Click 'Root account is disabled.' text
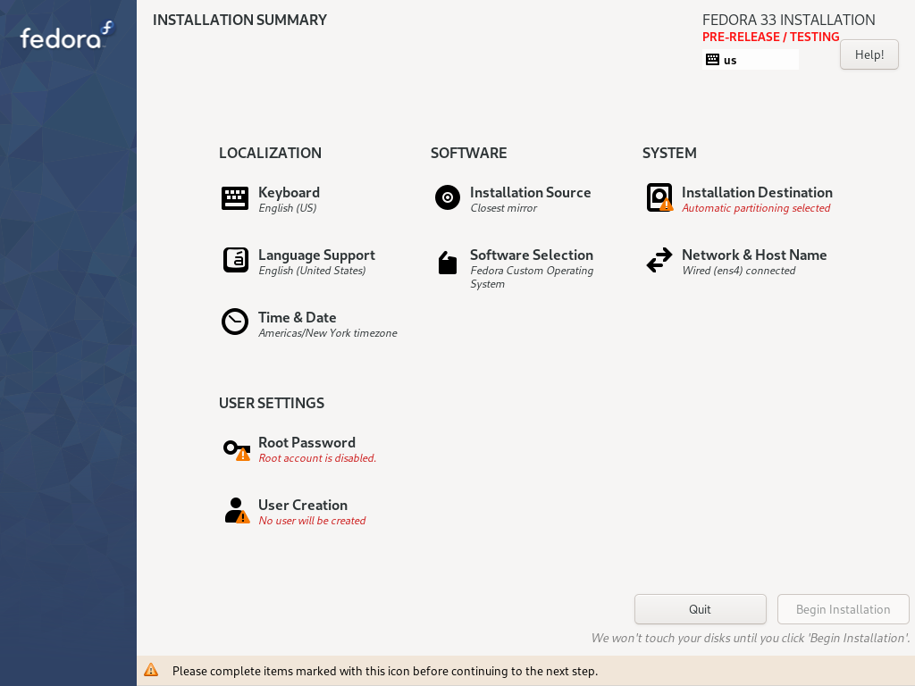The height and width of the screenshot is (686, 915). 317,458
